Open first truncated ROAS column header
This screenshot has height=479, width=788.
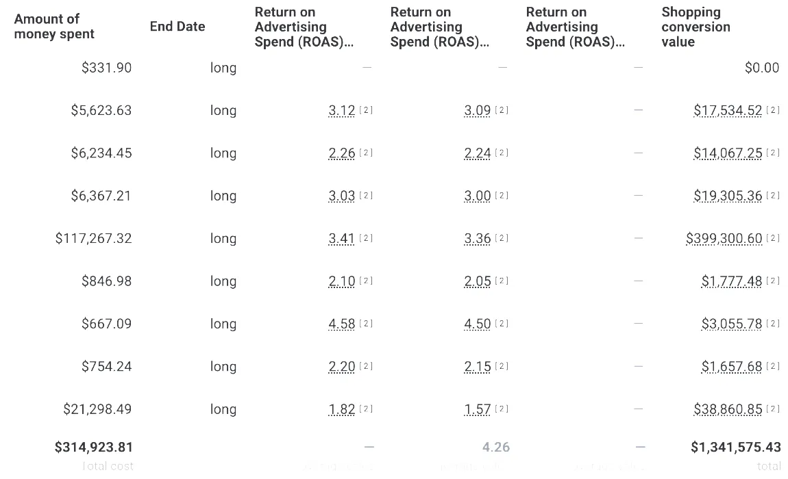tap(304, 27)
